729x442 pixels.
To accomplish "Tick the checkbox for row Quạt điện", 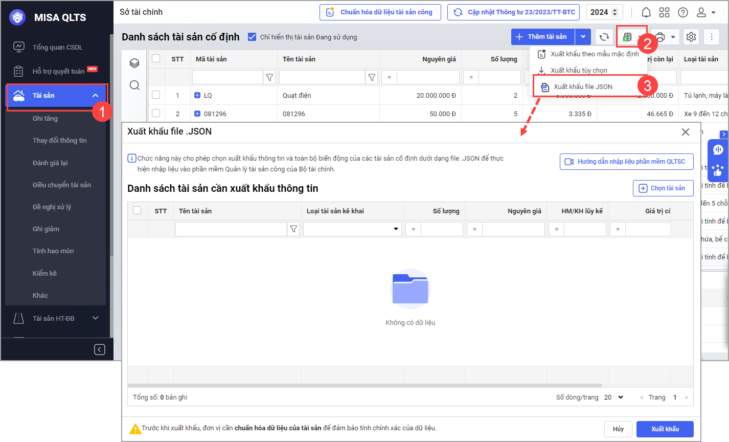I will 156,95.
